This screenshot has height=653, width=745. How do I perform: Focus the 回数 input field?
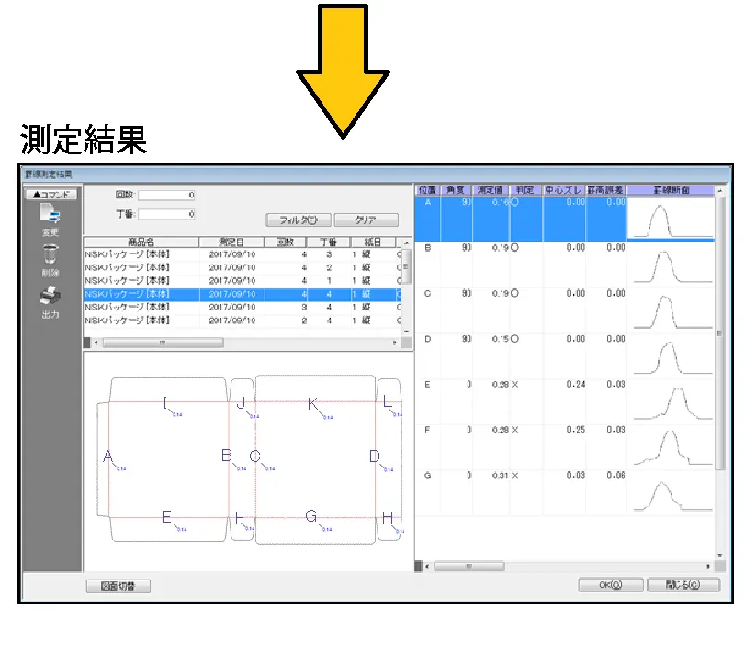(166, 195)
